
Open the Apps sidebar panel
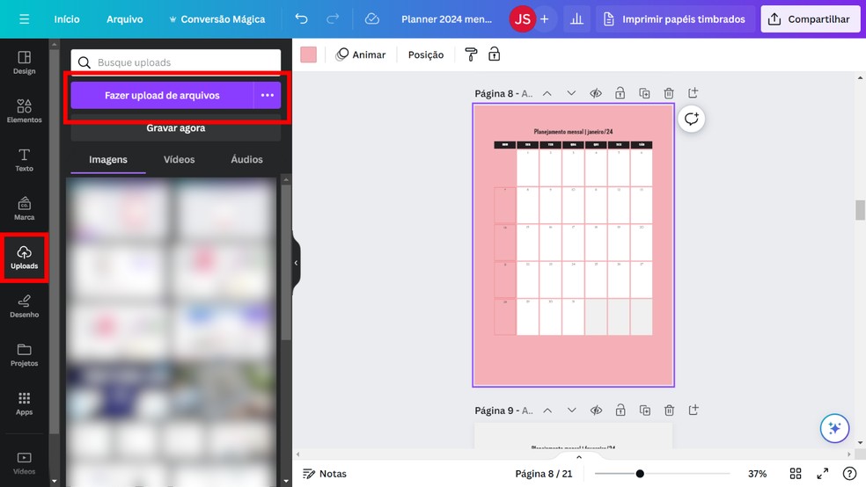[x=25, y=403]
